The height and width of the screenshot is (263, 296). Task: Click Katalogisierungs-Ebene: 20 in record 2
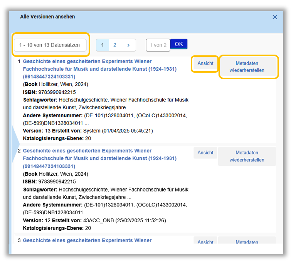[x=57, y=228]
